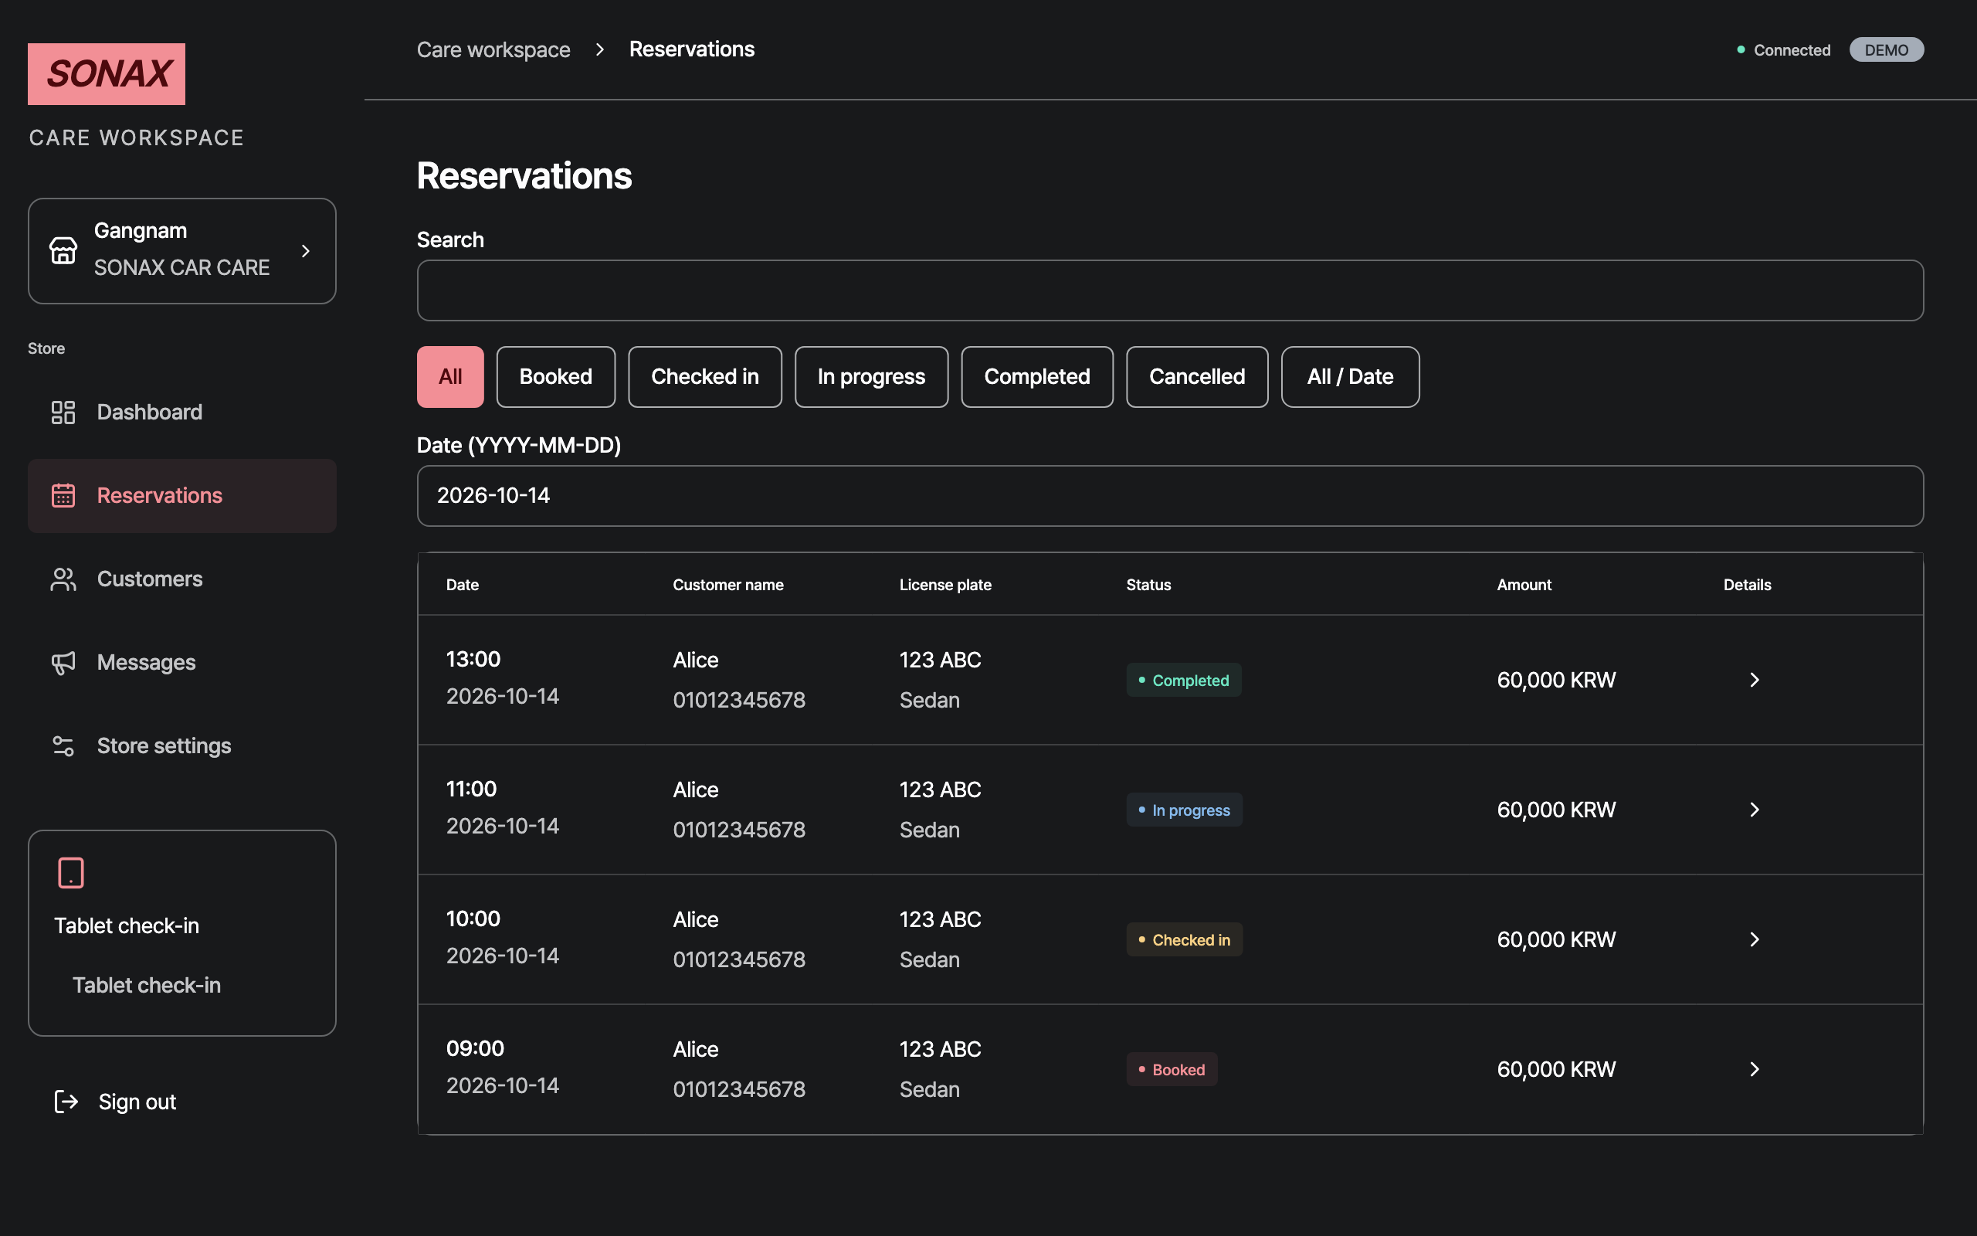Open details chevron for 09:00 reservation

(x=1754, y=1069)
